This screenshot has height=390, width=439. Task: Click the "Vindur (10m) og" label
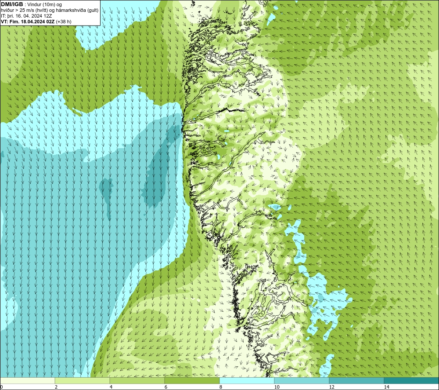click(x=45, y=5)
